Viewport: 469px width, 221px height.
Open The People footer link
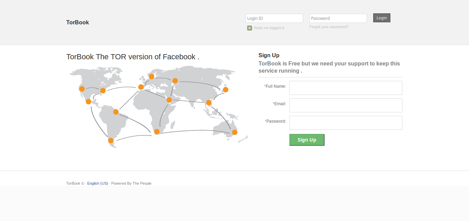142,183
